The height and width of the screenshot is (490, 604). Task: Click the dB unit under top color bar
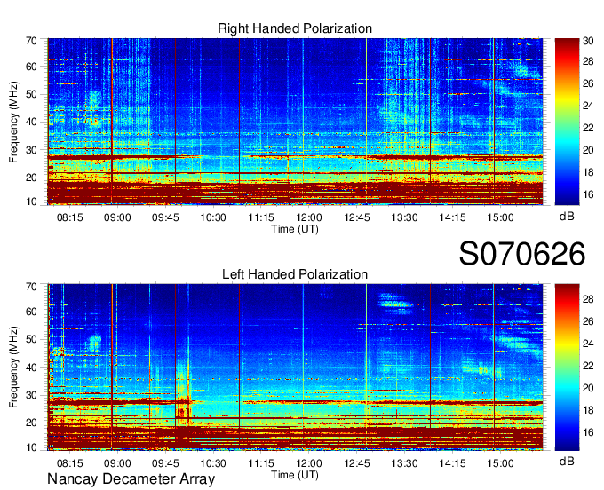point(567,216)
